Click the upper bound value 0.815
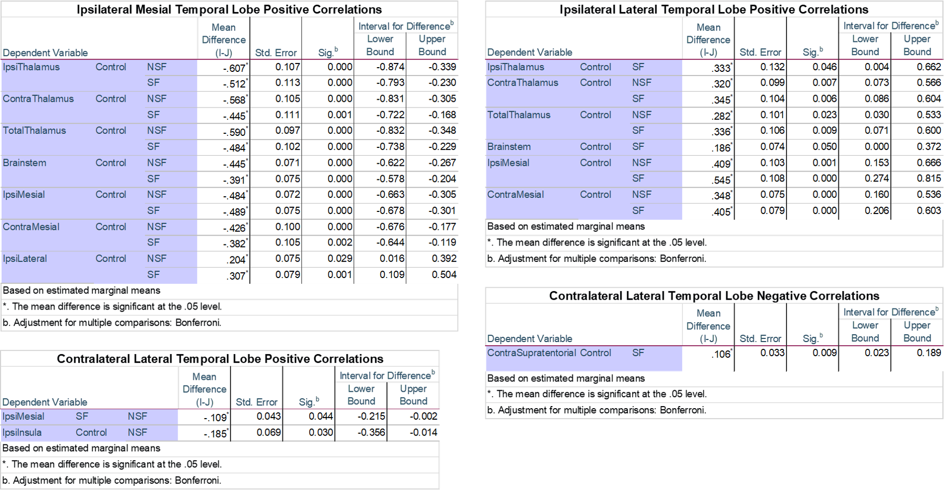Screen dimensions: 944x490 tap(928, 178)
